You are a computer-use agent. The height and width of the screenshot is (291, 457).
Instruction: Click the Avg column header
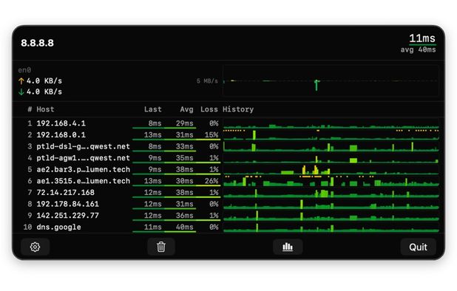(x=186, y=109)
